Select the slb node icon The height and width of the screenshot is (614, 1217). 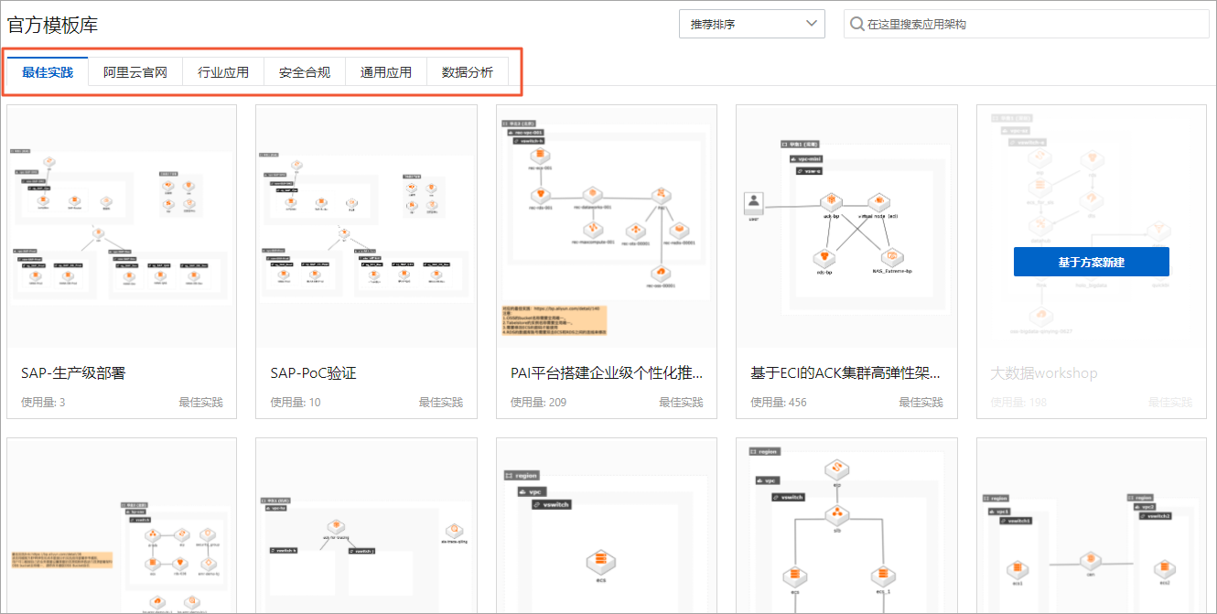click(x=835, y=516)
